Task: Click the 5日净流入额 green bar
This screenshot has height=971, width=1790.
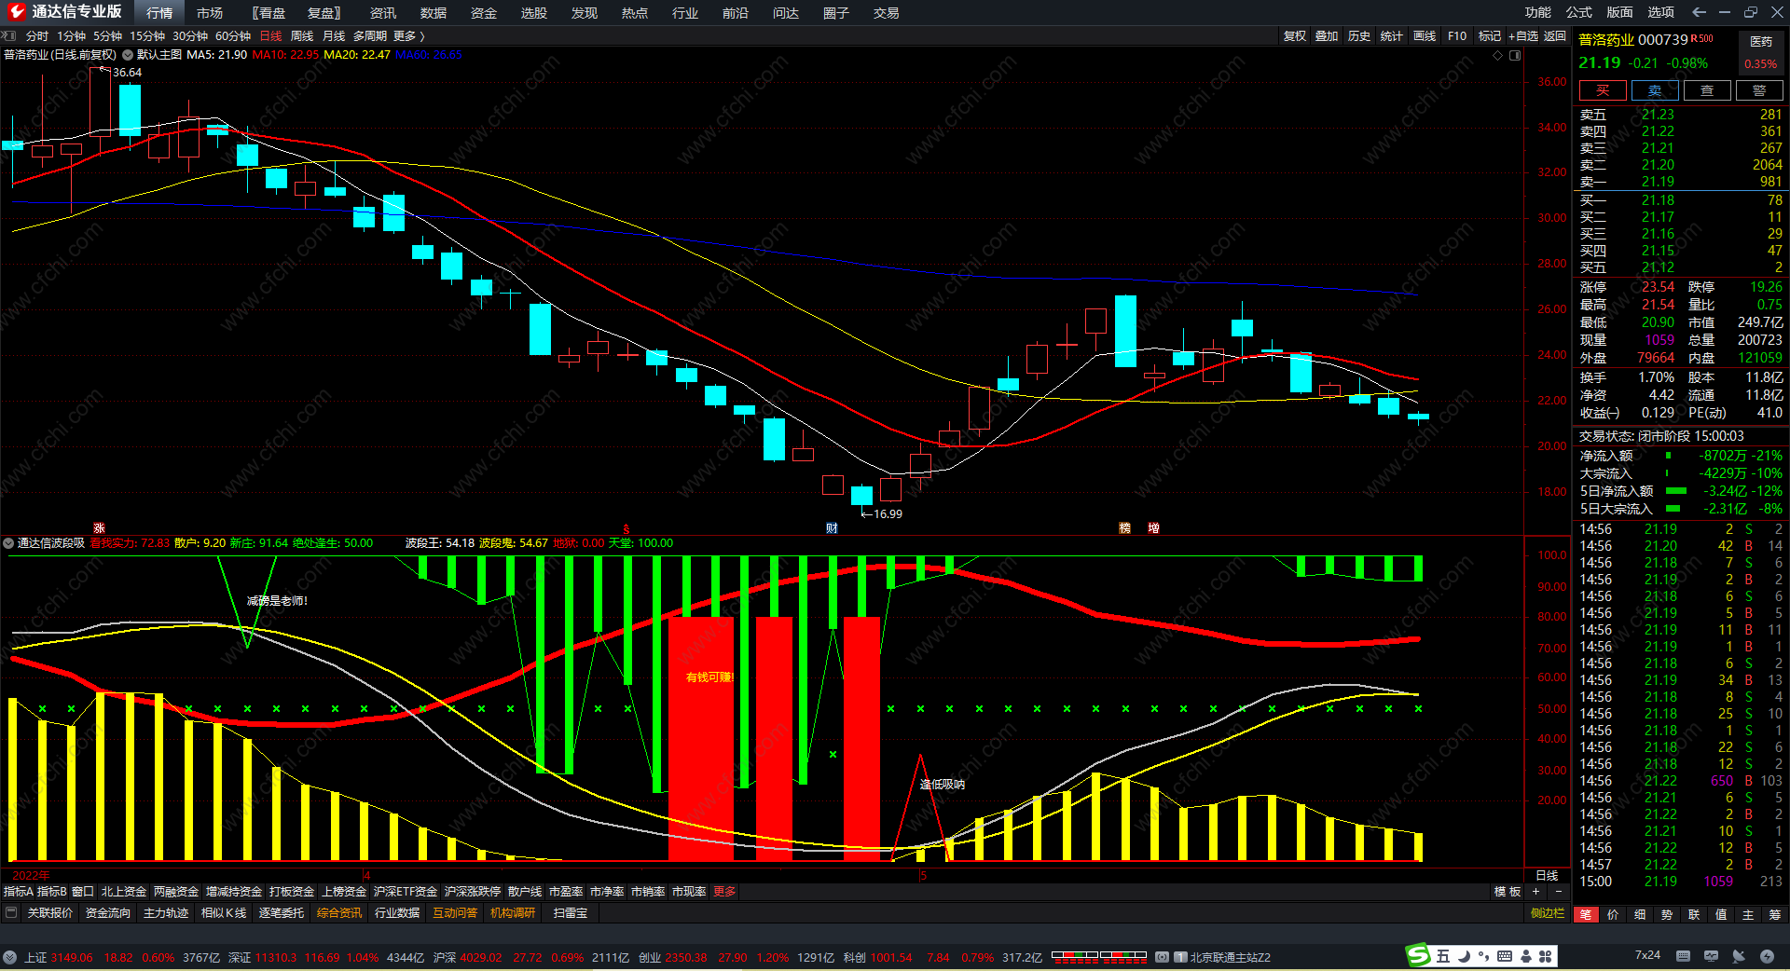Action: pyautogui.click(x=1676, y=491)
